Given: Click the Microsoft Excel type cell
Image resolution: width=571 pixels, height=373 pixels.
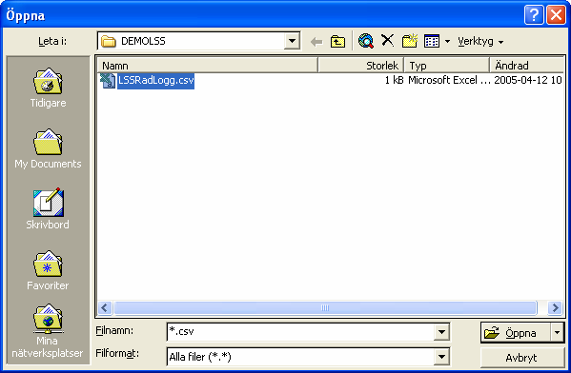Looking at the screenshot, I should pyautogui.click(x=449, y=80).
